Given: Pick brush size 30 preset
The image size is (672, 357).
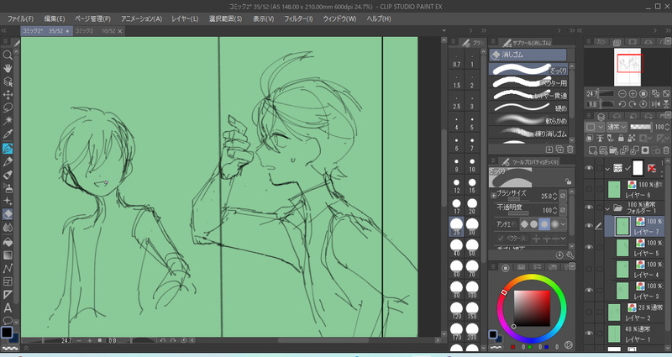Looking at the screenshot, I should pos(472,226).
